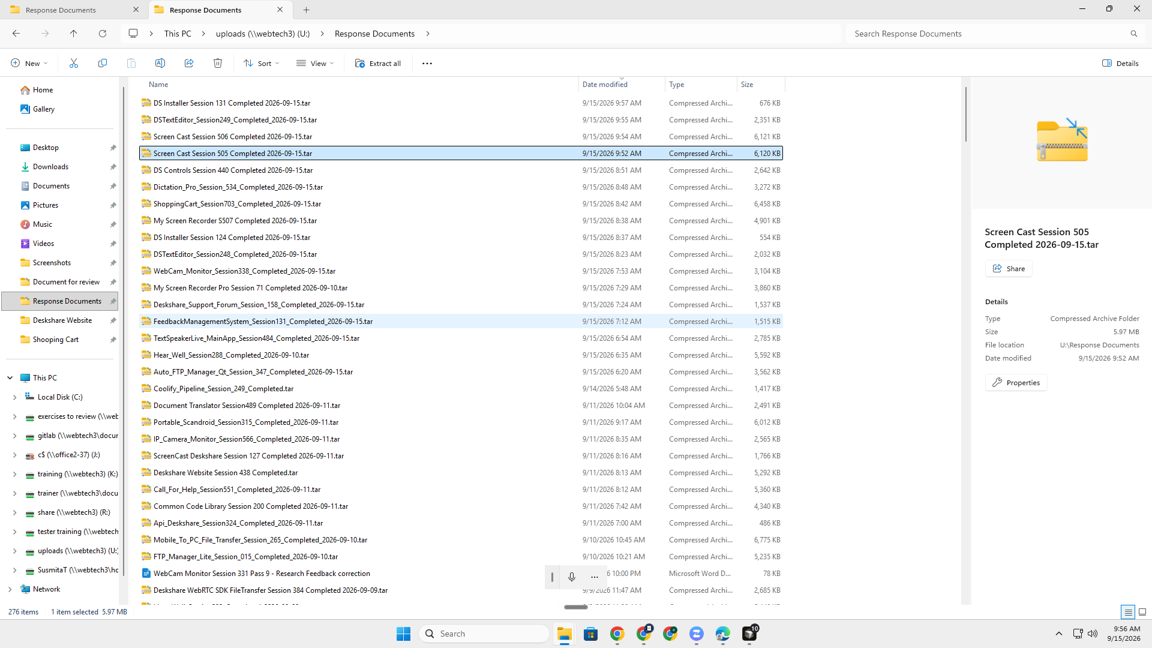Toggle the Details pane button
Viewport: 1152px width, 648px height.
click(1120, 63)
